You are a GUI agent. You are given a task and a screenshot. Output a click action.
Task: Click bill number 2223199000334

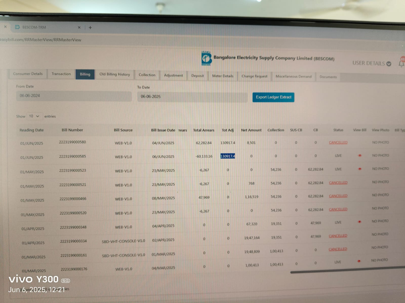[x=73, y=241]
